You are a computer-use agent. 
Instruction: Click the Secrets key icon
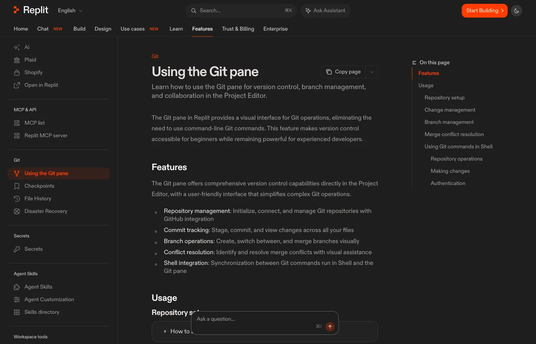tap(17, 249)
